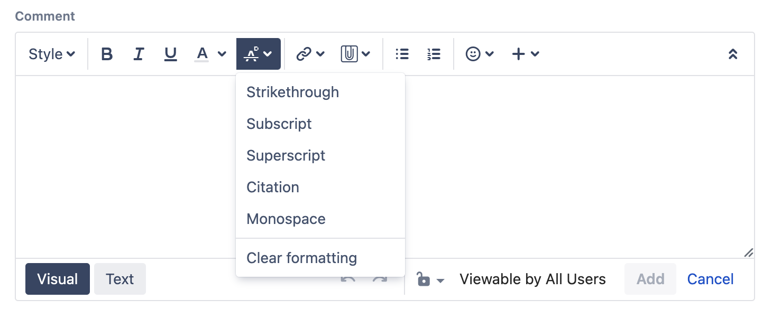Viewport: 772px width, 318px height.
Task: Expand the insert-more dropdown arrow
Action: point(535,54)
